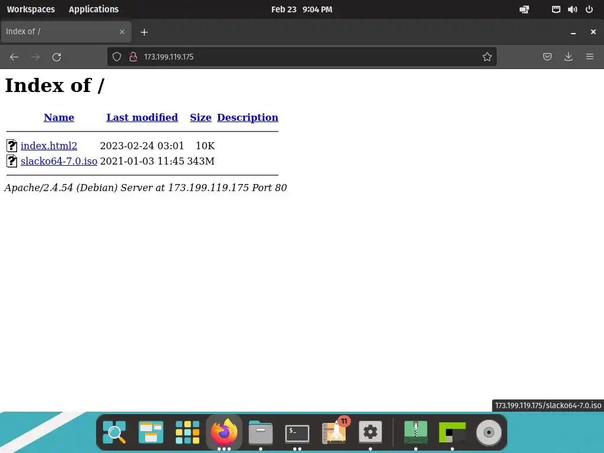Viewport: 604px width, 453px height.
Task: Open the date and time panel
Action: click(301, 9)
